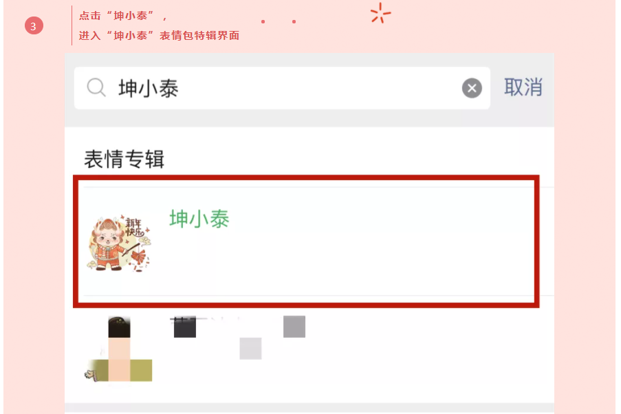Click the right red dot decoration
Screen dimensions: 621x414
coord(294,21)
